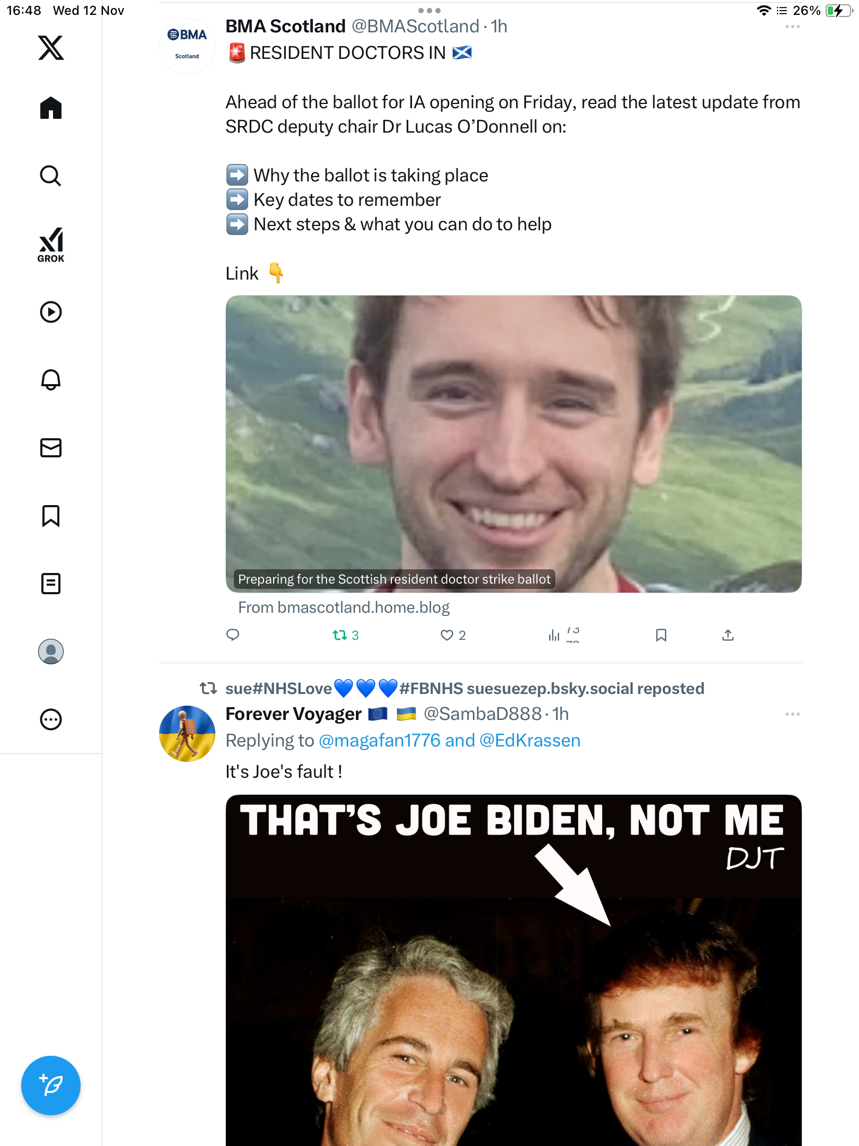Open more options on BMA Scotland post
This screenshot has height=1146, width=859.
pyautogui.click(x=792, y=27)
